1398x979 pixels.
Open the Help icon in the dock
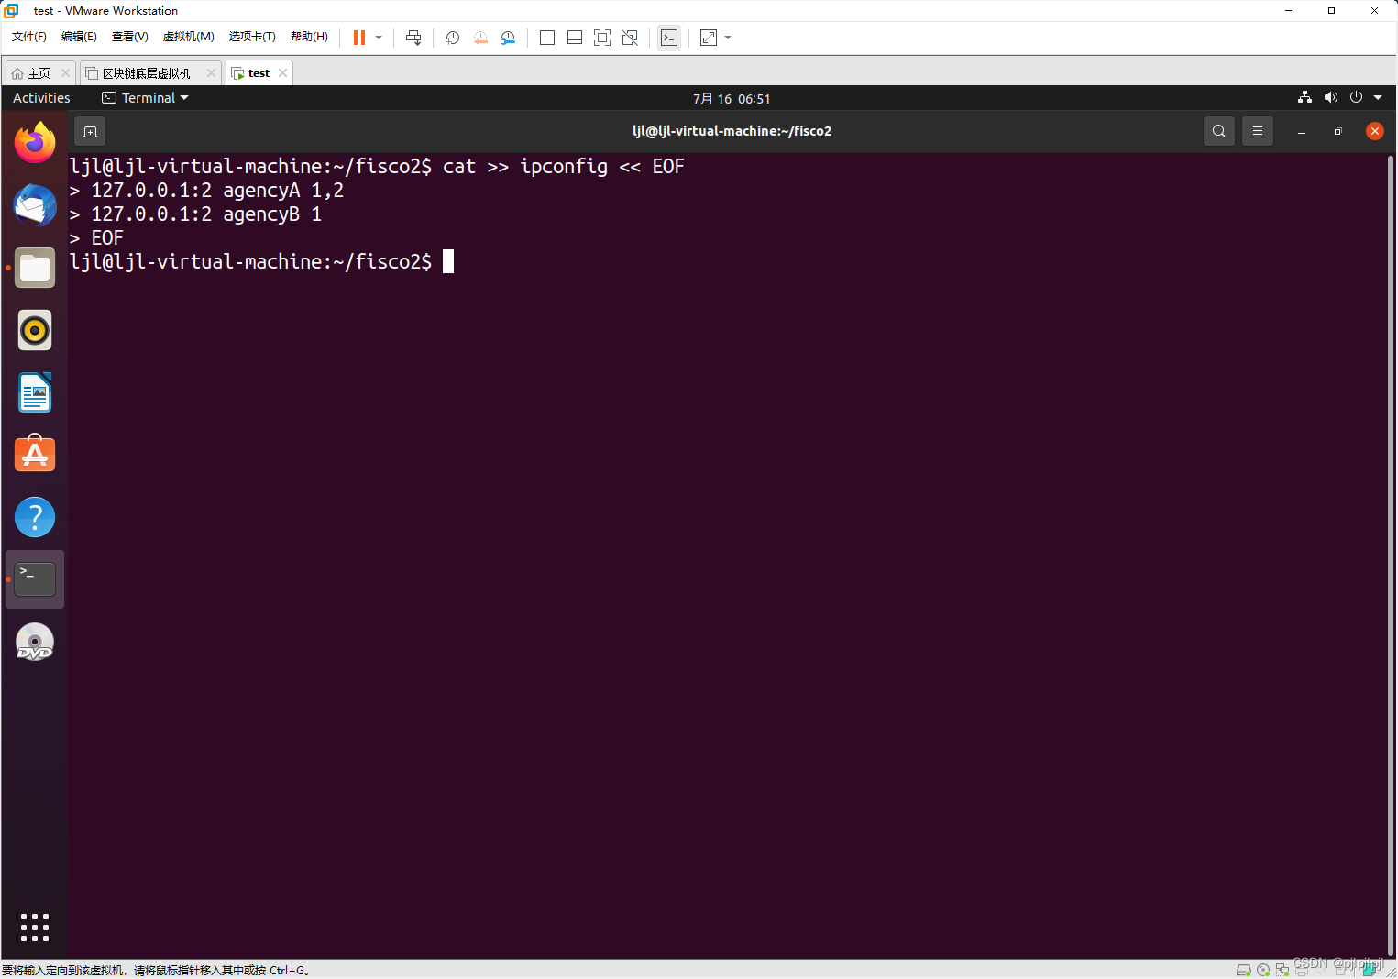[x=35, y=517]
